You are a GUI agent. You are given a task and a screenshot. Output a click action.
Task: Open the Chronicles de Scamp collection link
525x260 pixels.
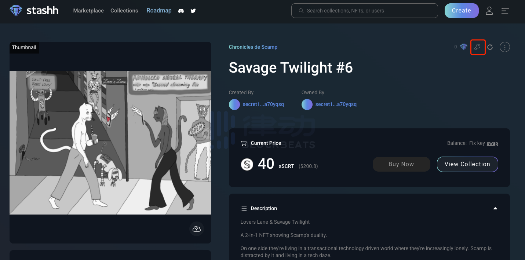click(253, 47)
